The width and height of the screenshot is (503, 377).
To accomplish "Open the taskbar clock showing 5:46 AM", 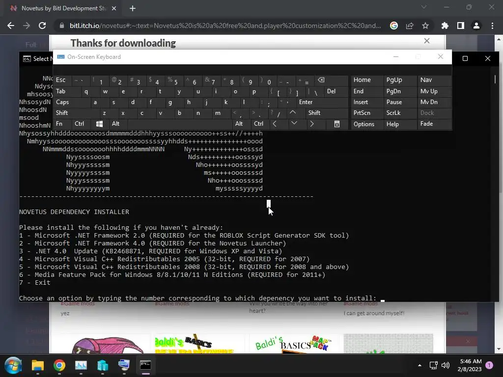I will pos(471,365).
